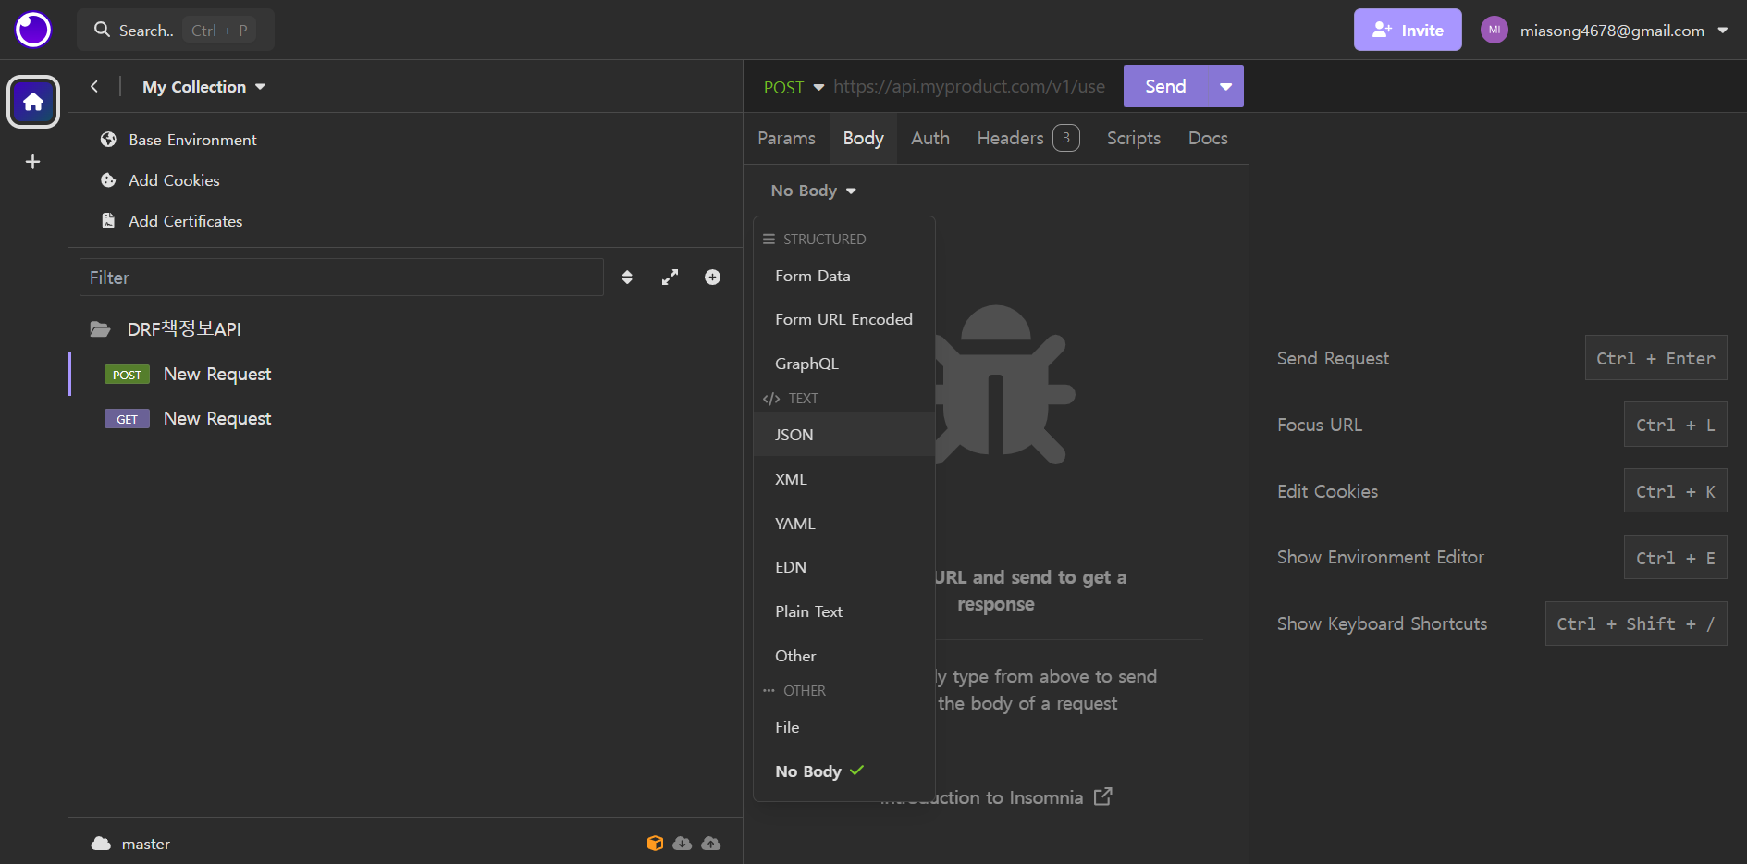Go back using the left chevron
The width and height of the screenshot is (1747, 864).
click(94, 86)
